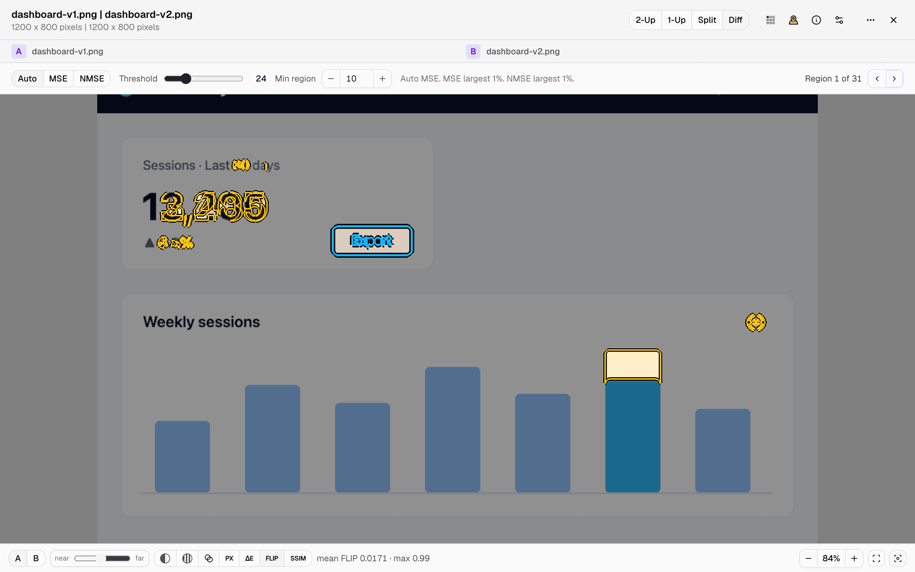Go to the next diff region with the chevron
915x572 pixels.
[894, 79]
